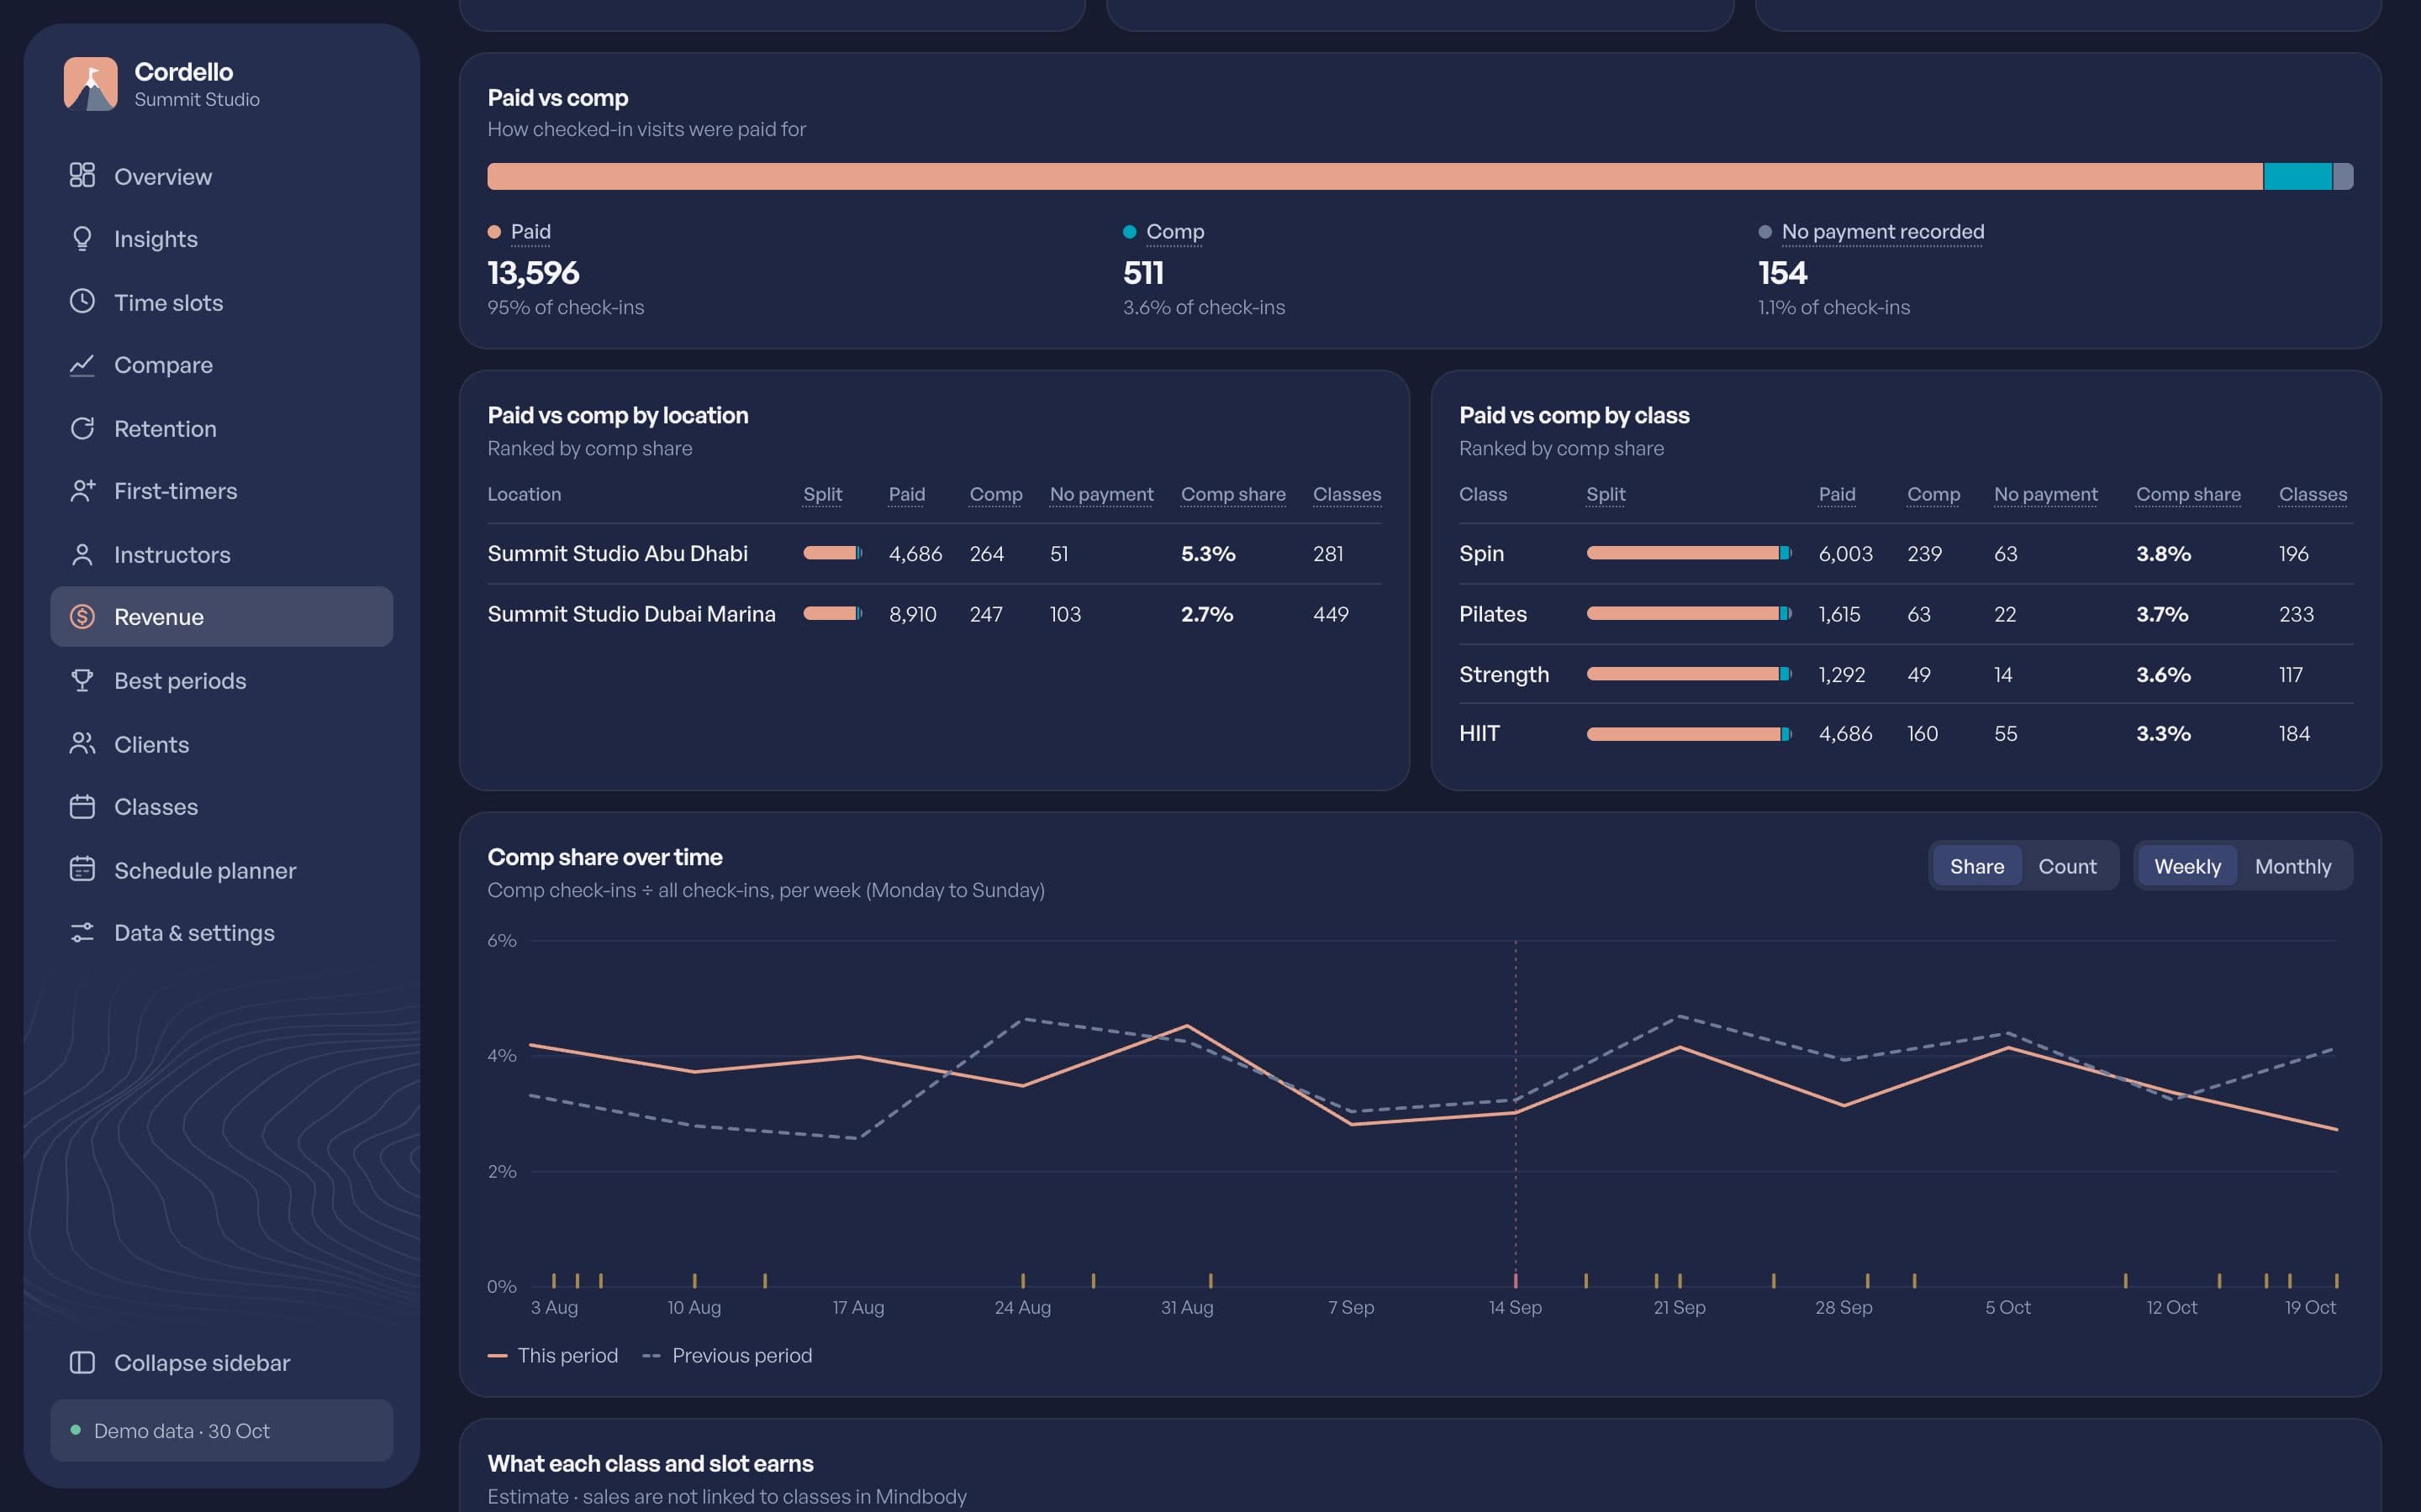Click the orange Paid segment of the bar

tap(1374, 176)
